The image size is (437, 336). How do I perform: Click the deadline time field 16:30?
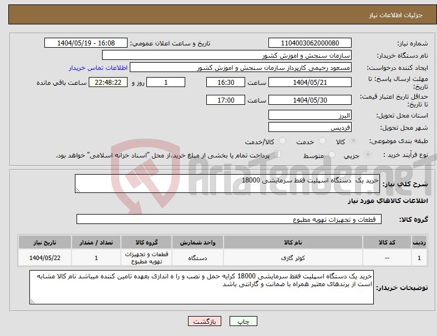tap(226, 82)
